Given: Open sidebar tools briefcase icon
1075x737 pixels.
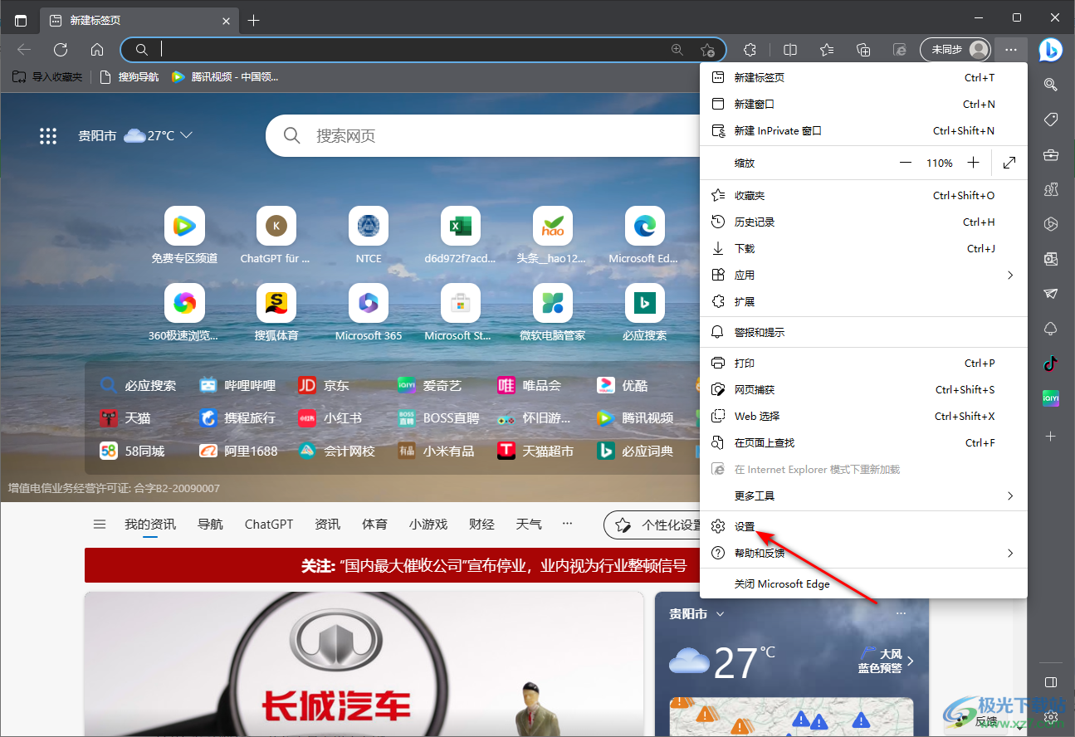Looking at the screenshot, I should click(1050, 154).
